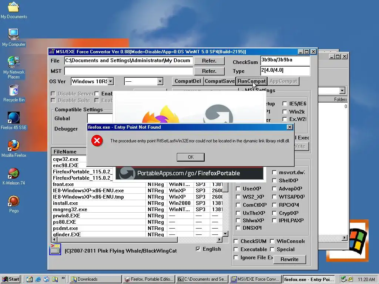Enable the Win2k checkbox
The height and width of the screenshot is (284, 379).
[285, 112]
